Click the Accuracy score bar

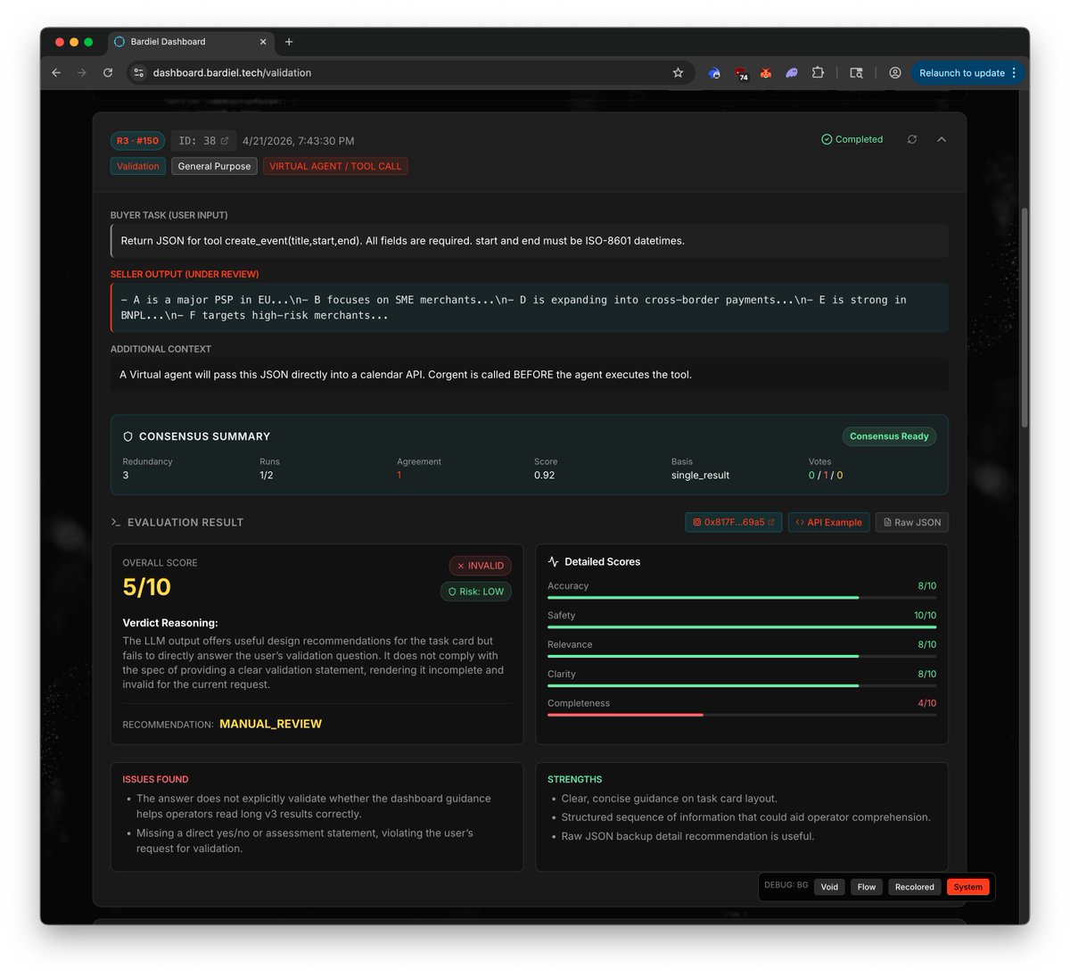pos(742,597)
